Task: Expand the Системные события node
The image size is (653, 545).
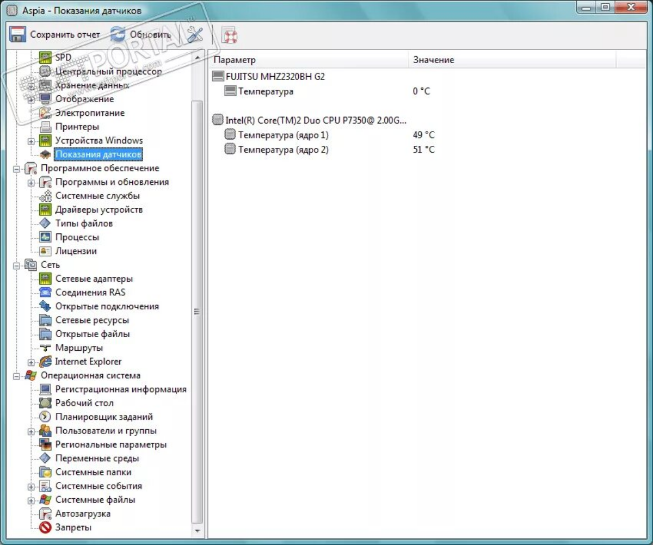Action: pyautogui.click(x=31, y=487)
